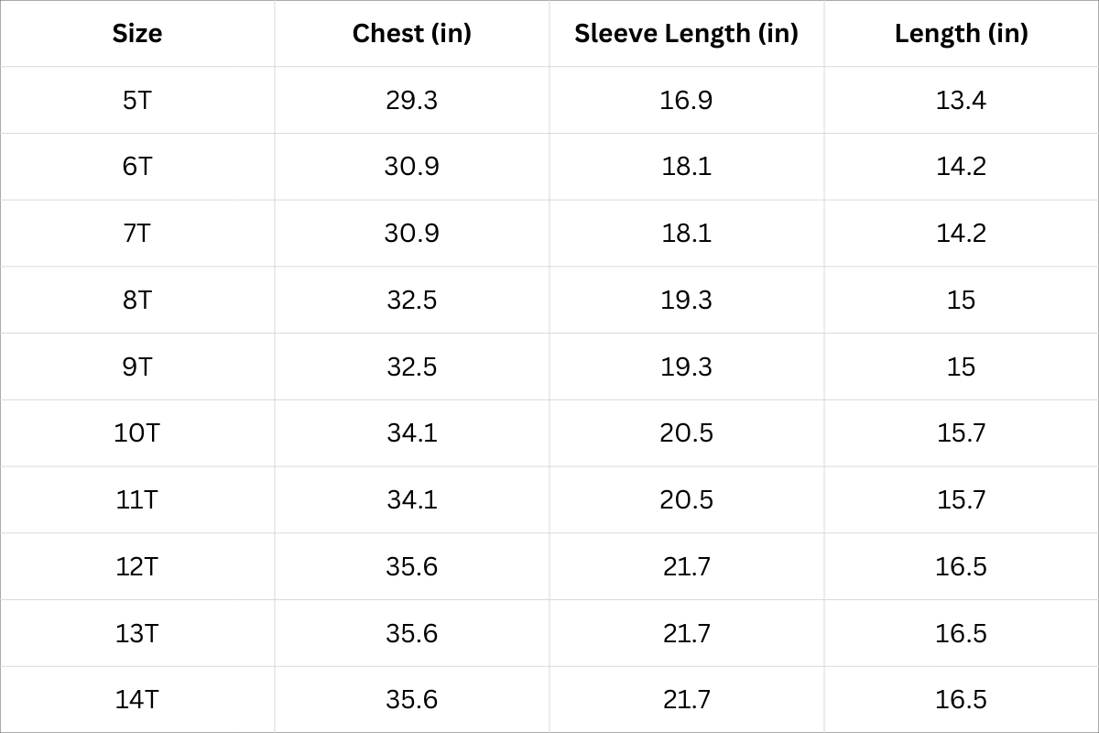Viewport: 1099px width, 733px height.
Task: Select the 14T size cell
Action: pyautogui.click(x=137, y=700)
